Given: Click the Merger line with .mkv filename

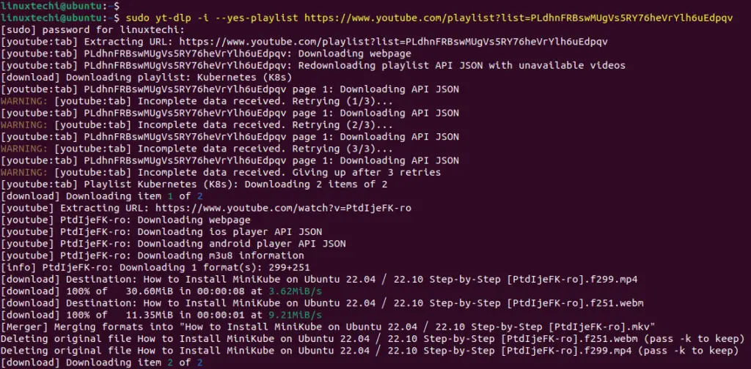Looking at the screenshot, I should click(x=328, y=327).
